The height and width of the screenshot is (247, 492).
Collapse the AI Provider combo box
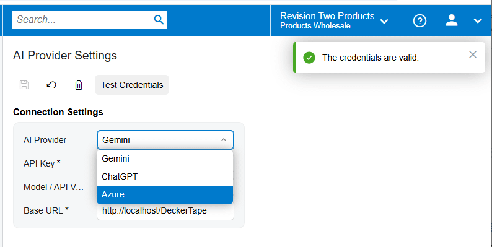pos(224,140)
